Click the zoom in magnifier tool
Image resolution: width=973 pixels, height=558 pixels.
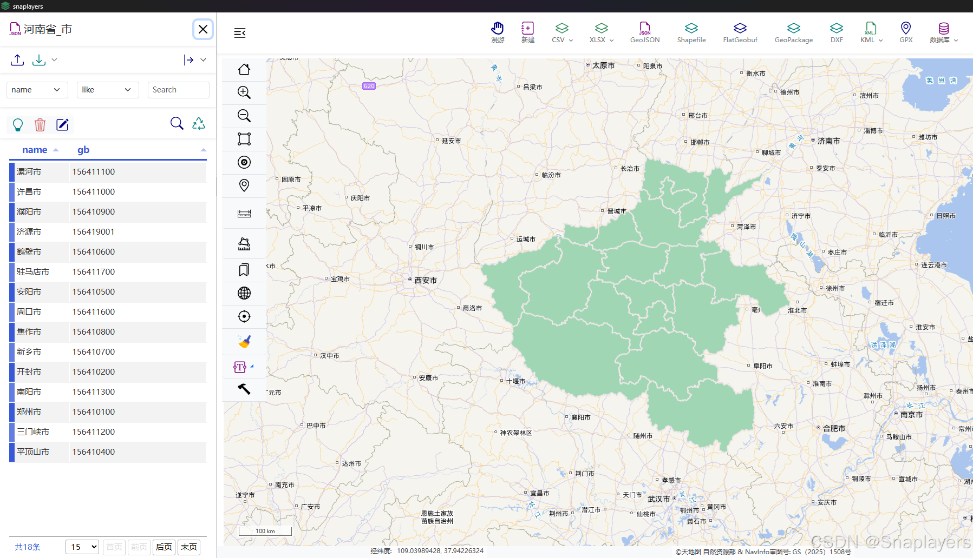click(x=244, y=92)
